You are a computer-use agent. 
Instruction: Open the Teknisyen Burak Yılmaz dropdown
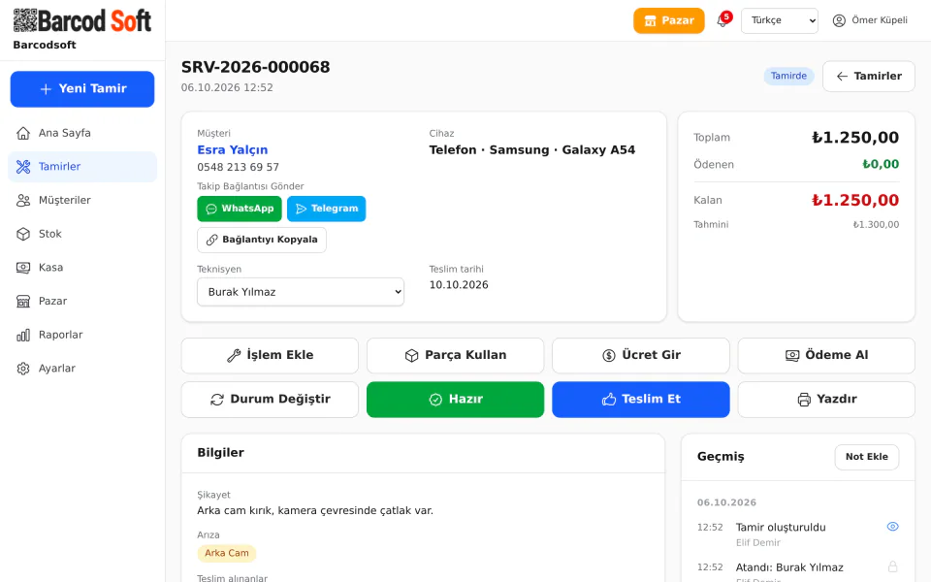click(301, 292)
